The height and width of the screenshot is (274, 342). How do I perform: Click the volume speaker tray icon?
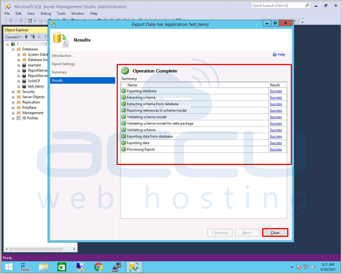pyautogui.click(x=313, y=267)
